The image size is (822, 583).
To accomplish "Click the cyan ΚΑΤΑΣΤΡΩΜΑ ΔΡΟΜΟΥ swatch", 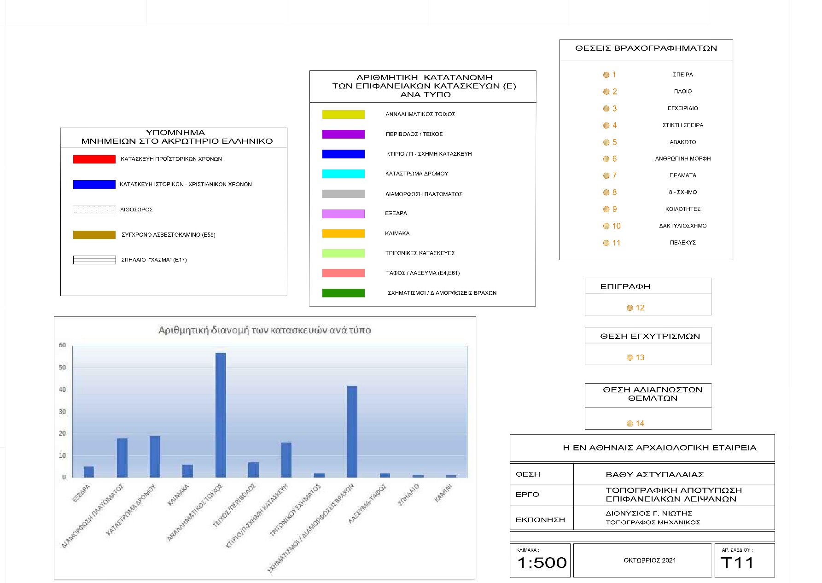I will 343,174.
